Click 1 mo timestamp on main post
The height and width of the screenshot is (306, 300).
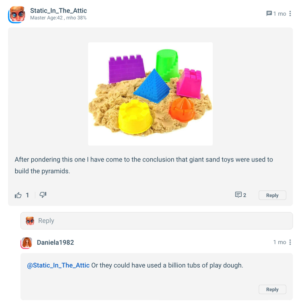280,13
